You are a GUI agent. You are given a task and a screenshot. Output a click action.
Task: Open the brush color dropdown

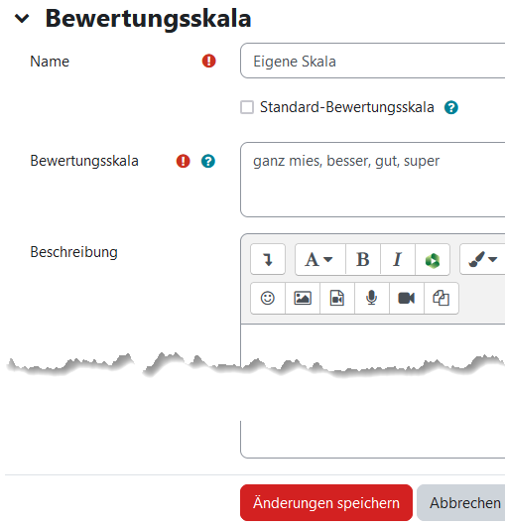coord(482,259)
